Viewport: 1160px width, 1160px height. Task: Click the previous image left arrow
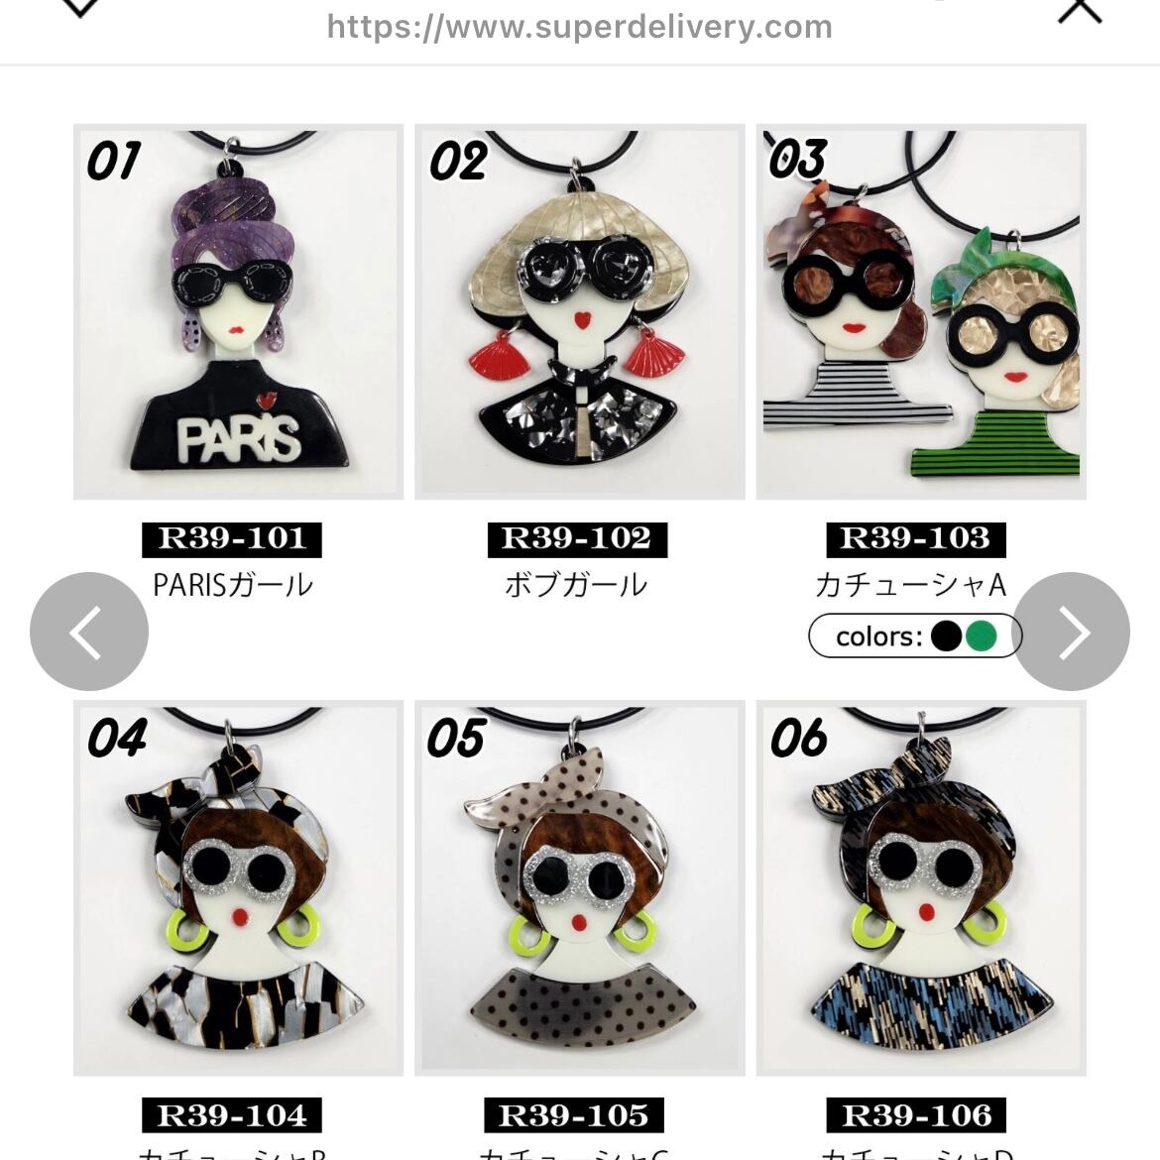click(x=89, y=631)
